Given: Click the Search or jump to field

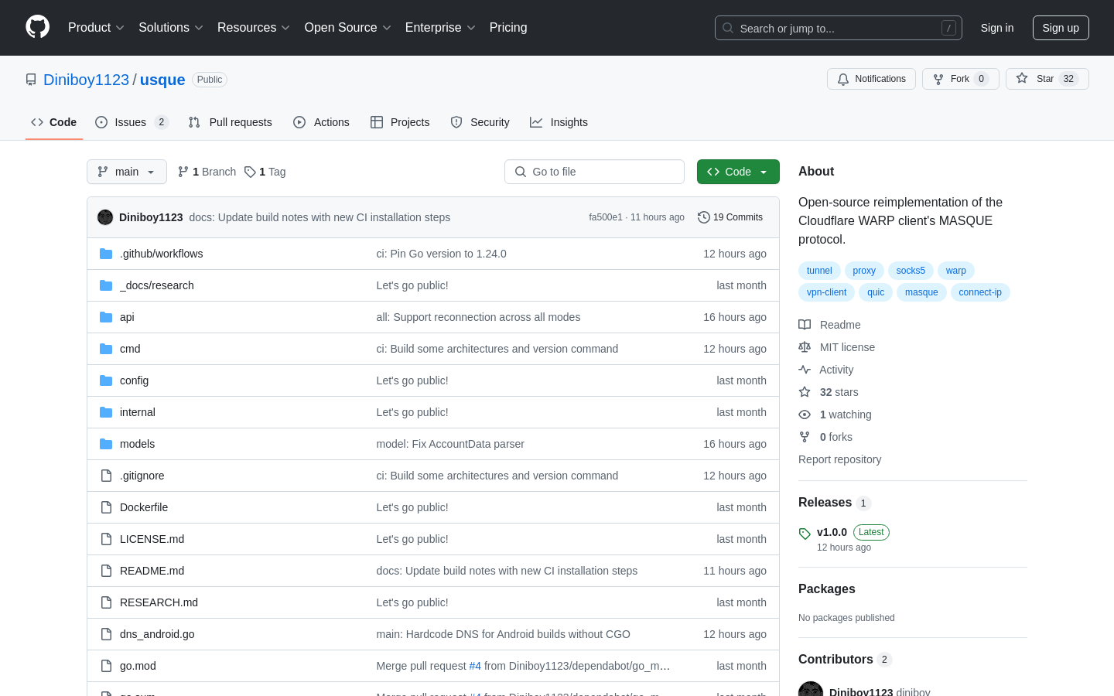Looking at the screenshot, I should (x=839, y=28).
